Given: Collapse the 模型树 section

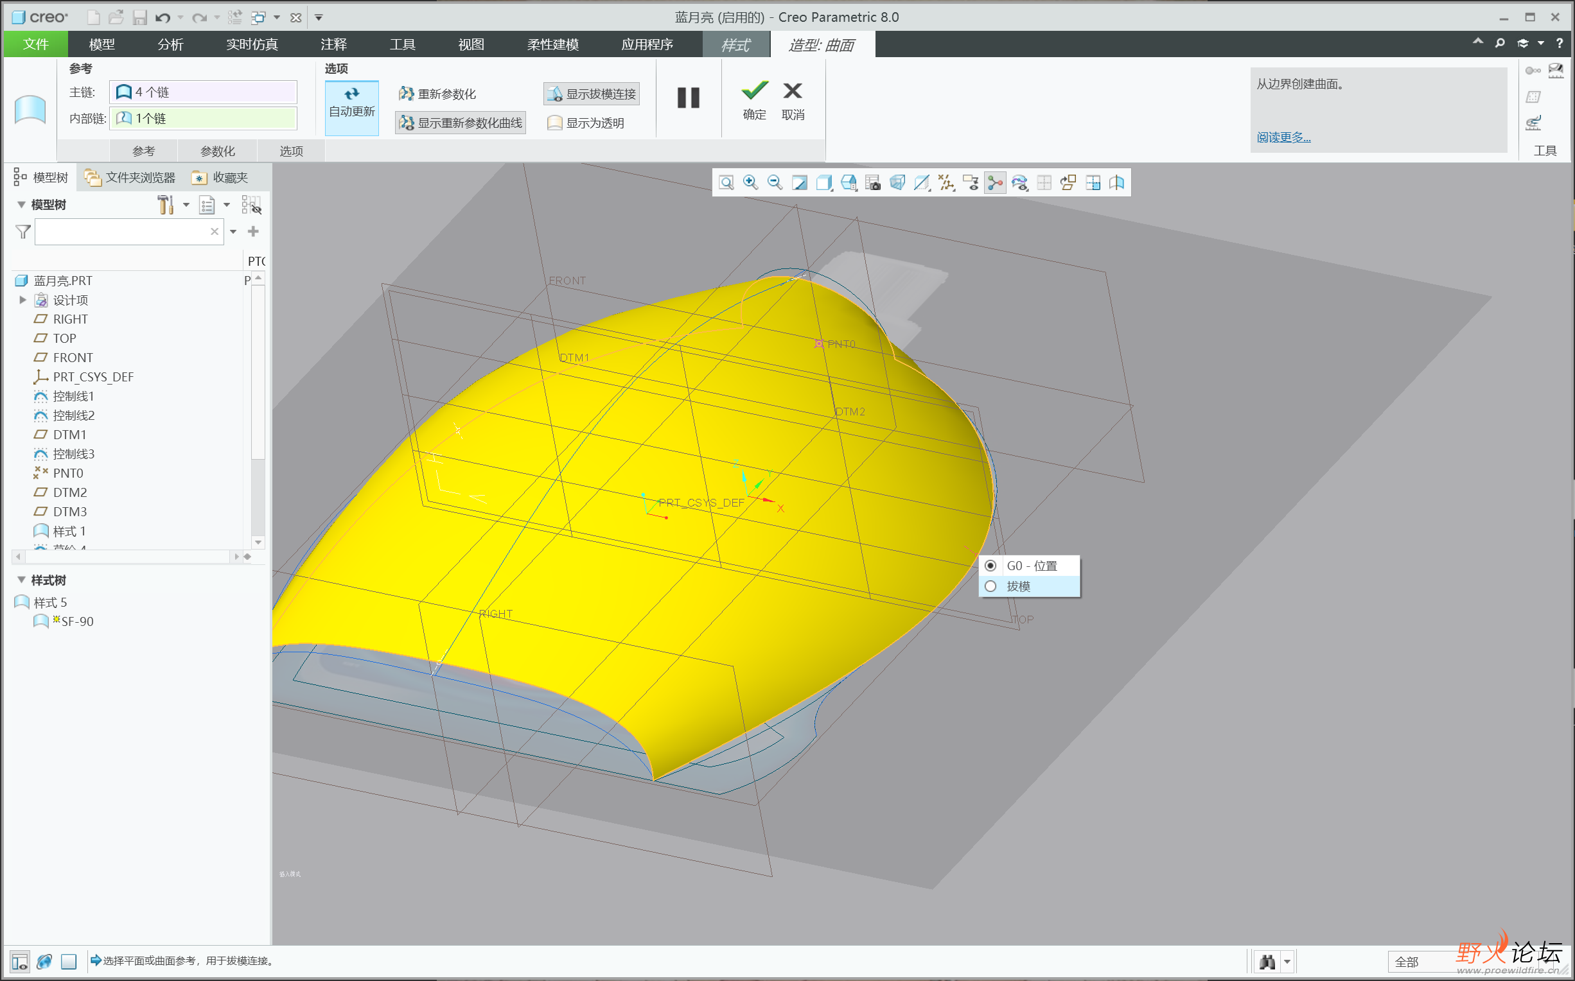Looking at the screenshot, I should pos(21,205).
